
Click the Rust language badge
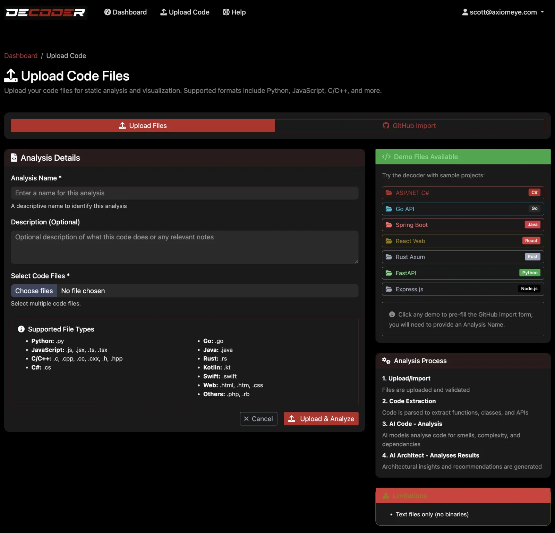click(532, 257)
